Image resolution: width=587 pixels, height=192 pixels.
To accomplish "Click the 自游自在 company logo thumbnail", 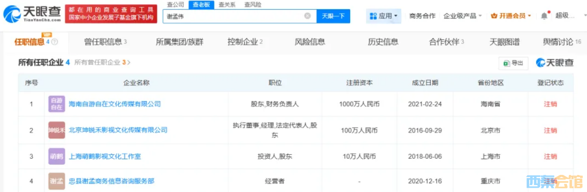I will coord(57,104).
